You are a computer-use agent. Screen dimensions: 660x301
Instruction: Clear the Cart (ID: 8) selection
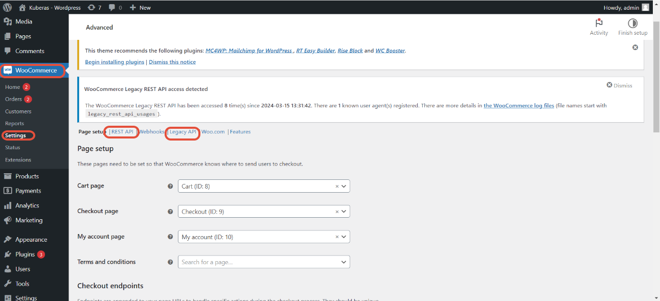[337, 187]
